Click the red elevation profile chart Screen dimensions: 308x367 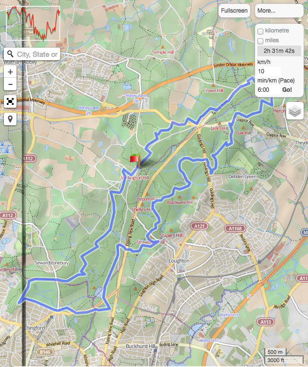pos(33,23)
